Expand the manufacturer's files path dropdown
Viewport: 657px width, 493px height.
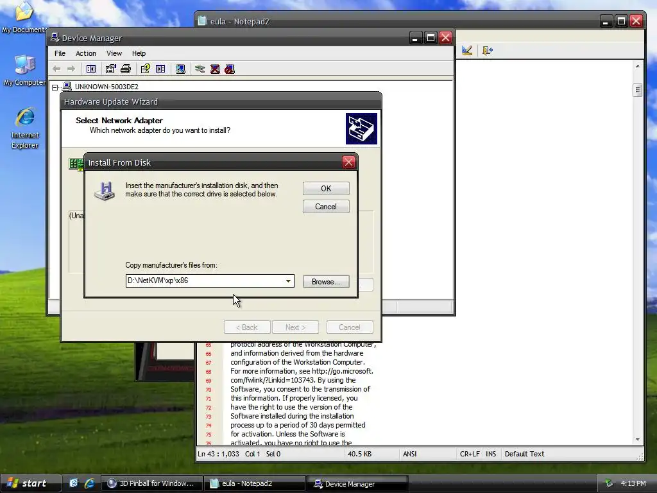288,281
